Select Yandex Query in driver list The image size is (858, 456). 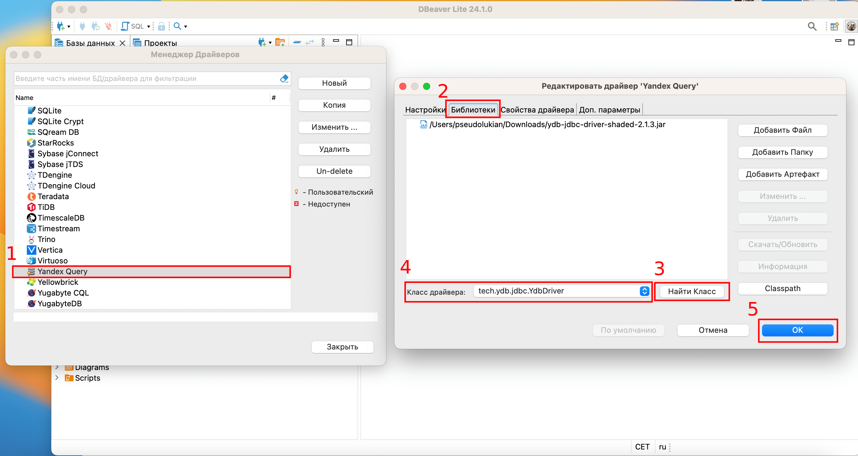62,271
